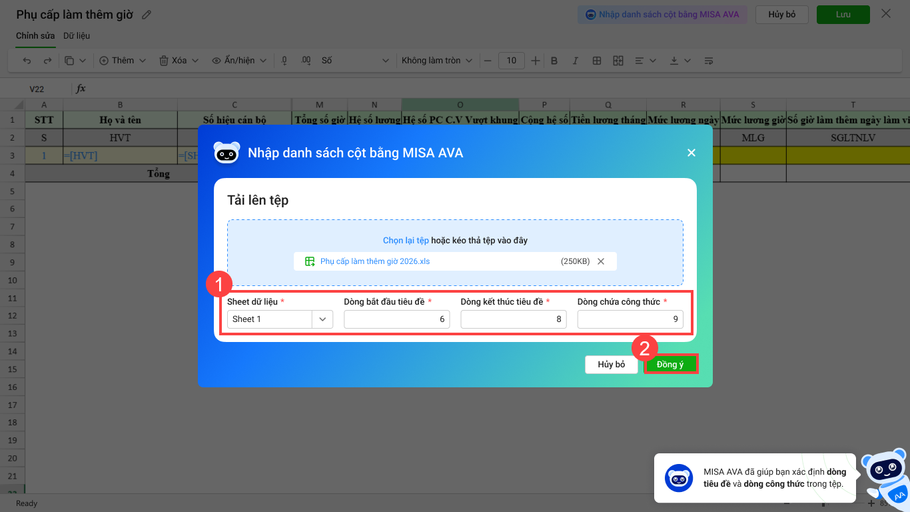The width and height of the screenshot is (910, 512).
Task: Click the Đồng ý confirm button
Action: 671,364
